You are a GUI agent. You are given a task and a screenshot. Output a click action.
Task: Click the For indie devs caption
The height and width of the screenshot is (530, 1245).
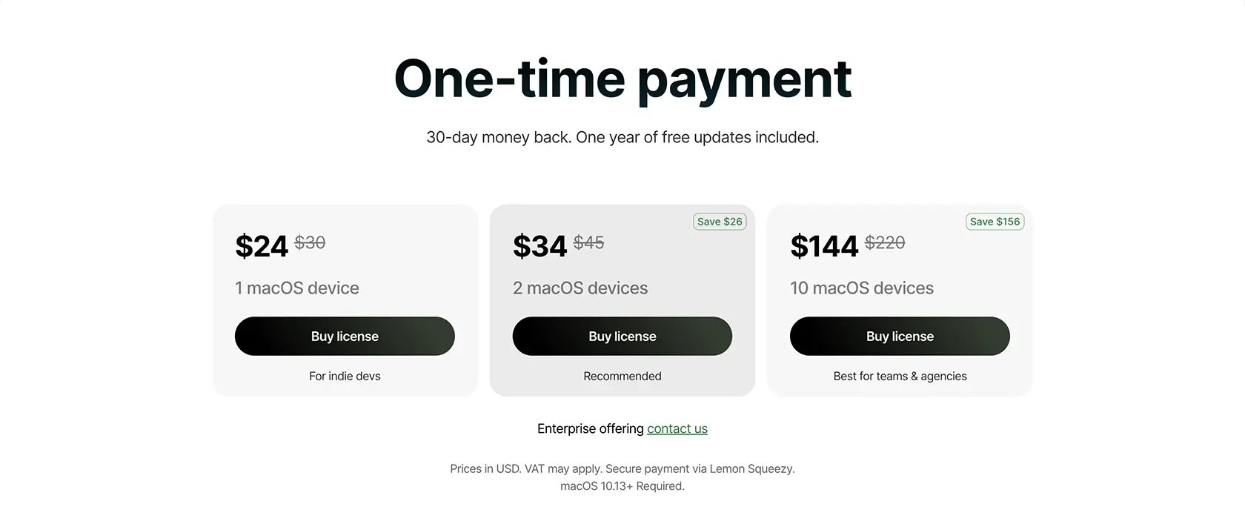345,376
